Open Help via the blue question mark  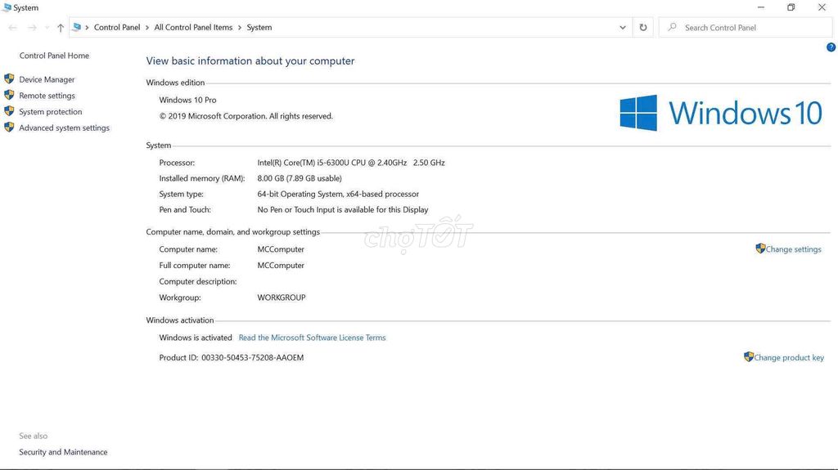pos(831,47)
